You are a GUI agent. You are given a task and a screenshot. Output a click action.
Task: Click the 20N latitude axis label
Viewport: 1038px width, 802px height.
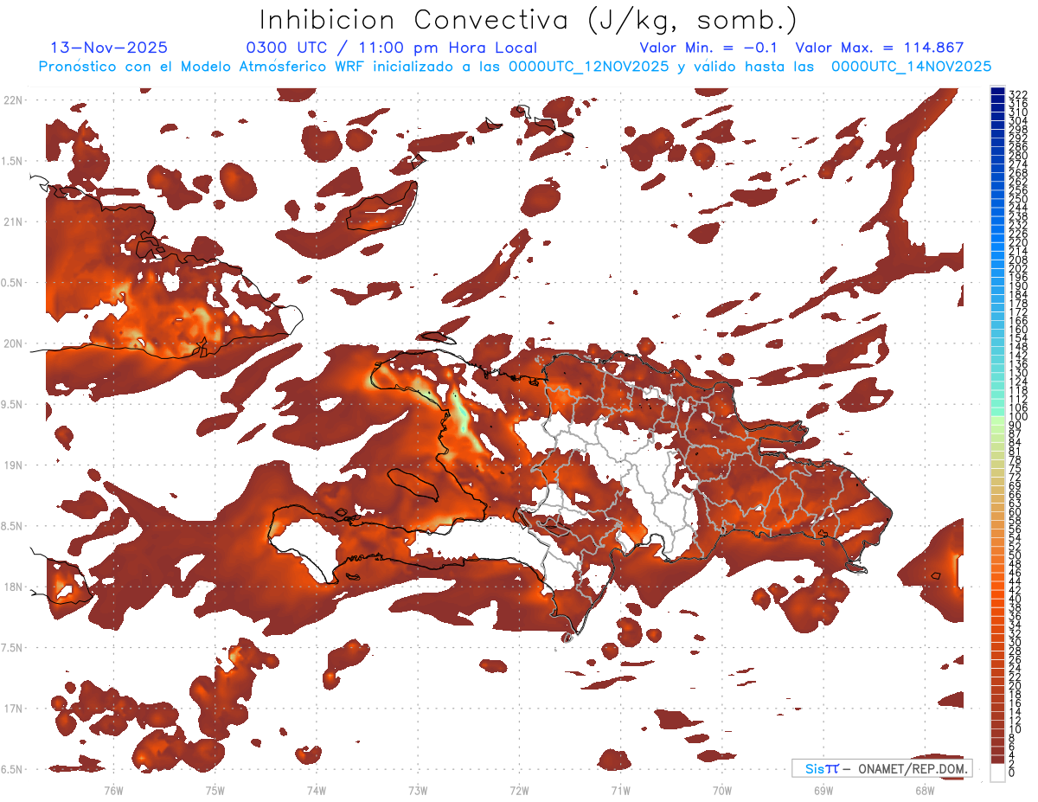[12, 343]
